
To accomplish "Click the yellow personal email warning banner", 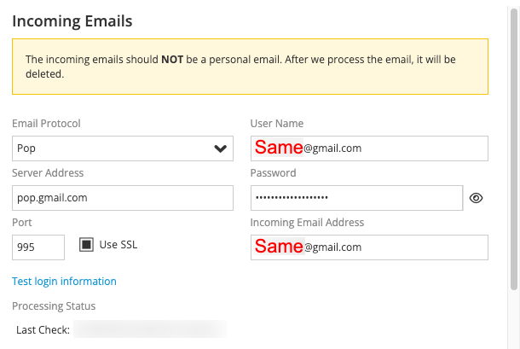I will tap(250, 67).
